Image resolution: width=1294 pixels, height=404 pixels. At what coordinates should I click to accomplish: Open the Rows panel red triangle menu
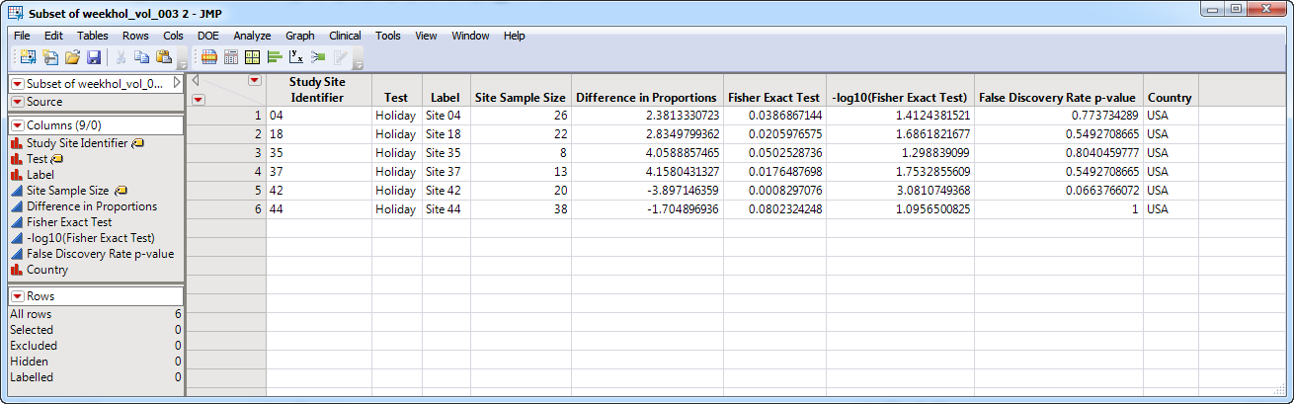point(18,296)
